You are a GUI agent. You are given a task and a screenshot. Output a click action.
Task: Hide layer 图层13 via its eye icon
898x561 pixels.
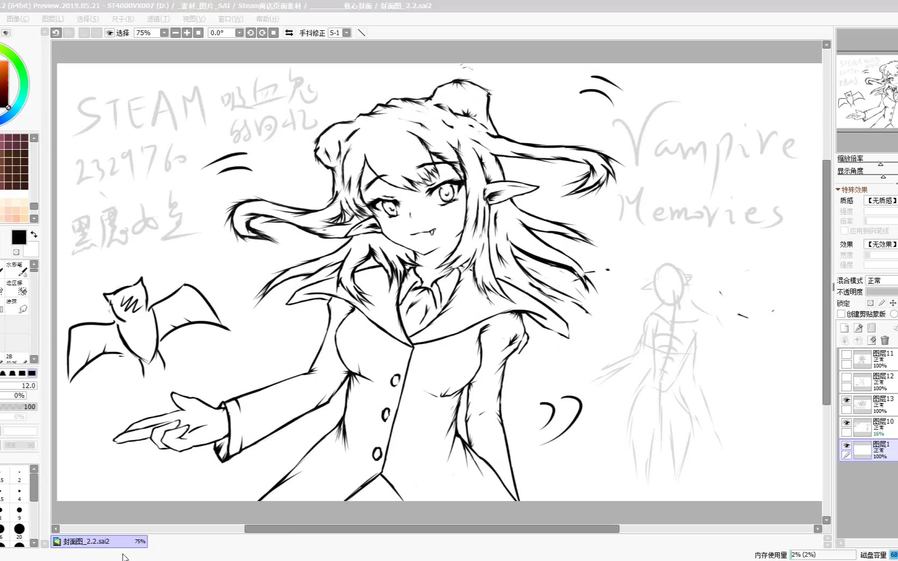(847, 400)
